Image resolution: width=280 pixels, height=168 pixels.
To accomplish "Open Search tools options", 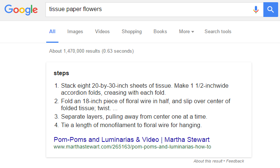I will click(x=218, y=32).
